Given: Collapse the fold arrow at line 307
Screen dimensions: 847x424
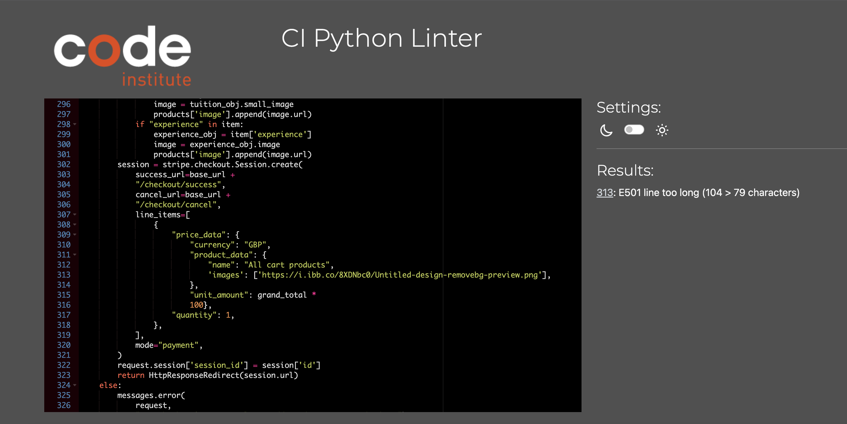Looking at the screenshot, I should pyautogui.click(x=75, y=215).
